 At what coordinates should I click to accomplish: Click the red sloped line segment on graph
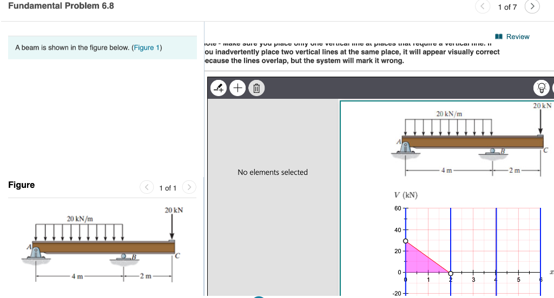point(428,257)
